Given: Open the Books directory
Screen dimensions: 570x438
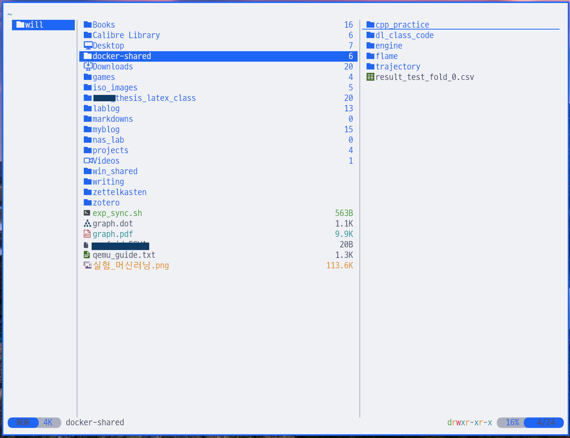Looking at the screenshot, I should click(x=104, y=25).
